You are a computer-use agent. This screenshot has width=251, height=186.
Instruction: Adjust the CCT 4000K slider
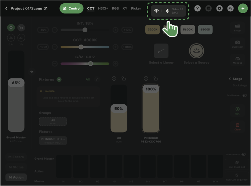click(x=85, y=47)
